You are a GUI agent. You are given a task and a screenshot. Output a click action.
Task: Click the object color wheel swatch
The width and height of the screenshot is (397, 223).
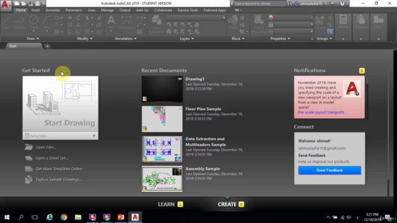(270, 17)
